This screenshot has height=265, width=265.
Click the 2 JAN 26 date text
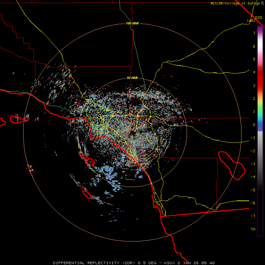pyautogui.click(x=189, y=263)
